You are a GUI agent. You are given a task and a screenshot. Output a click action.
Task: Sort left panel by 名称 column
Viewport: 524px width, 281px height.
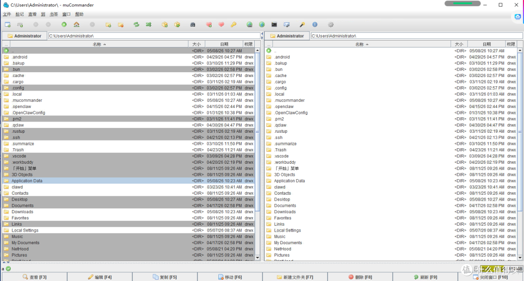pos(99,44)
